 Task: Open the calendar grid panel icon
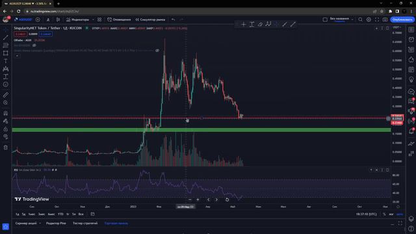[411, 70]
